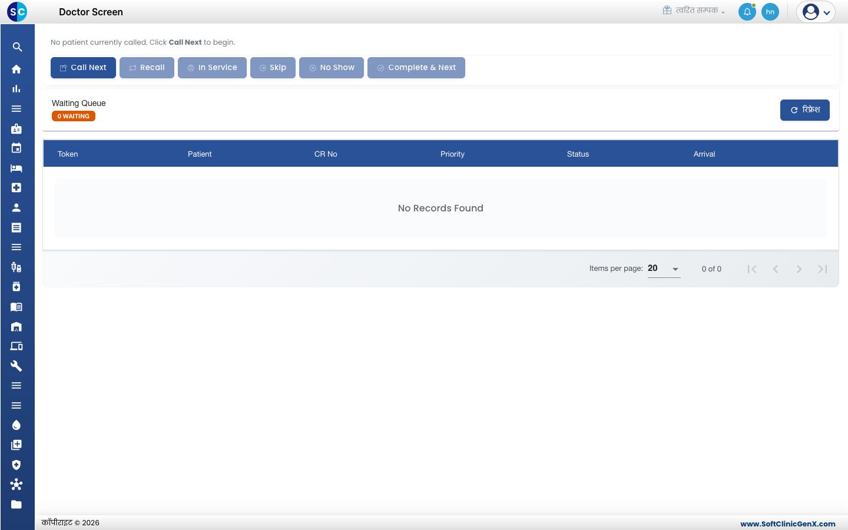Open the syringe and vial sidebar icon

coord(16,267)
